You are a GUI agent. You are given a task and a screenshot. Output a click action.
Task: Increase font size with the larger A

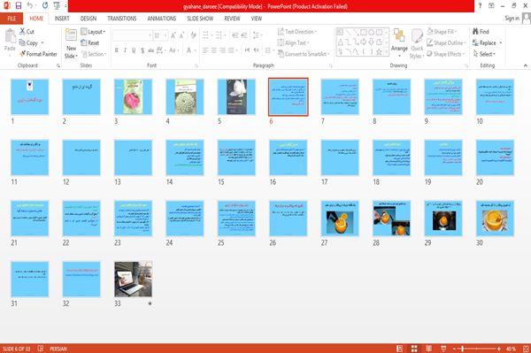coord(173,35)
